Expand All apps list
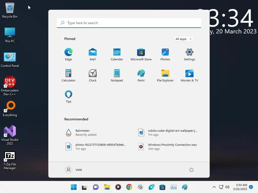 (183, 39)
